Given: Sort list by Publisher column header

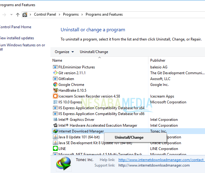Looking at the screenshot, I should click(158, 60).
